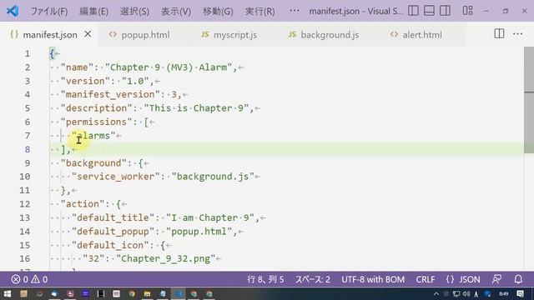Open the 移動(G) menu
The image size is (534, 300).
pos(218,11)
